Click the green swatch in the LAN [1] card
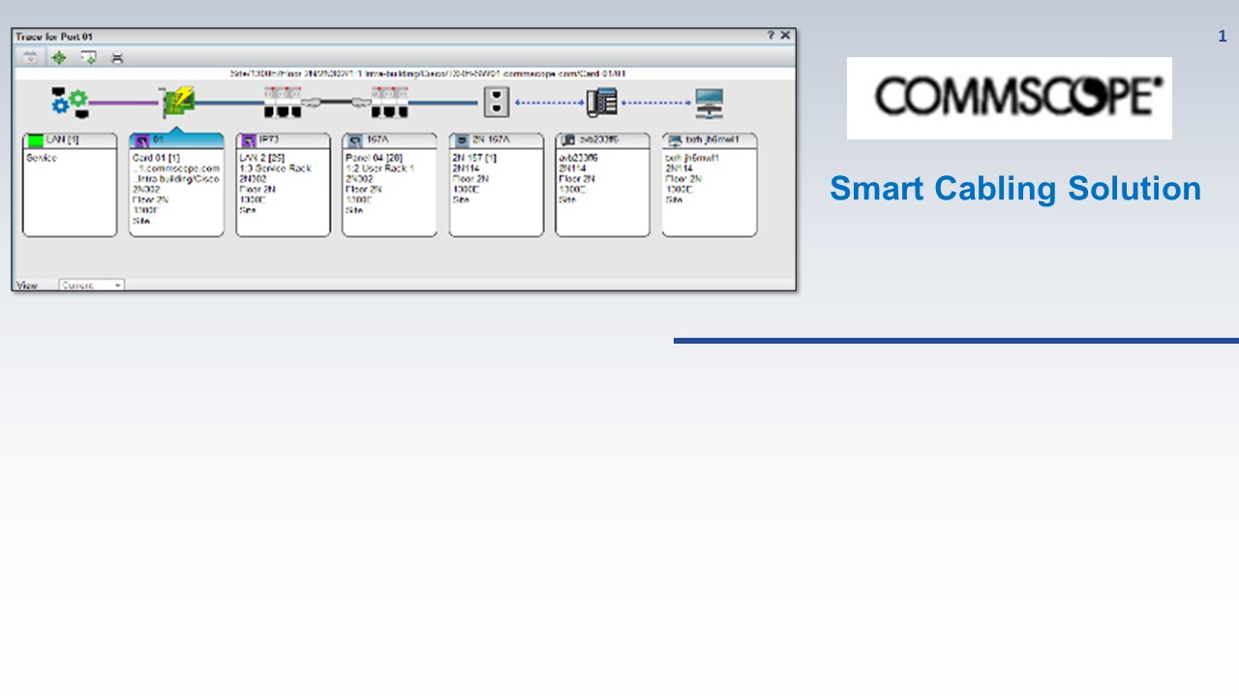The width and height of the screenshot is (1239, 697). 36,141
